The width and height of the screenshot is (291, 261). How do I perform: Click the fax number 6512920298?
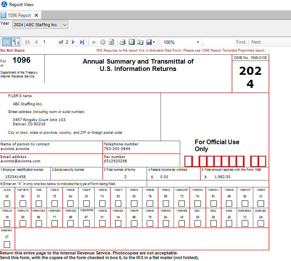115,161
